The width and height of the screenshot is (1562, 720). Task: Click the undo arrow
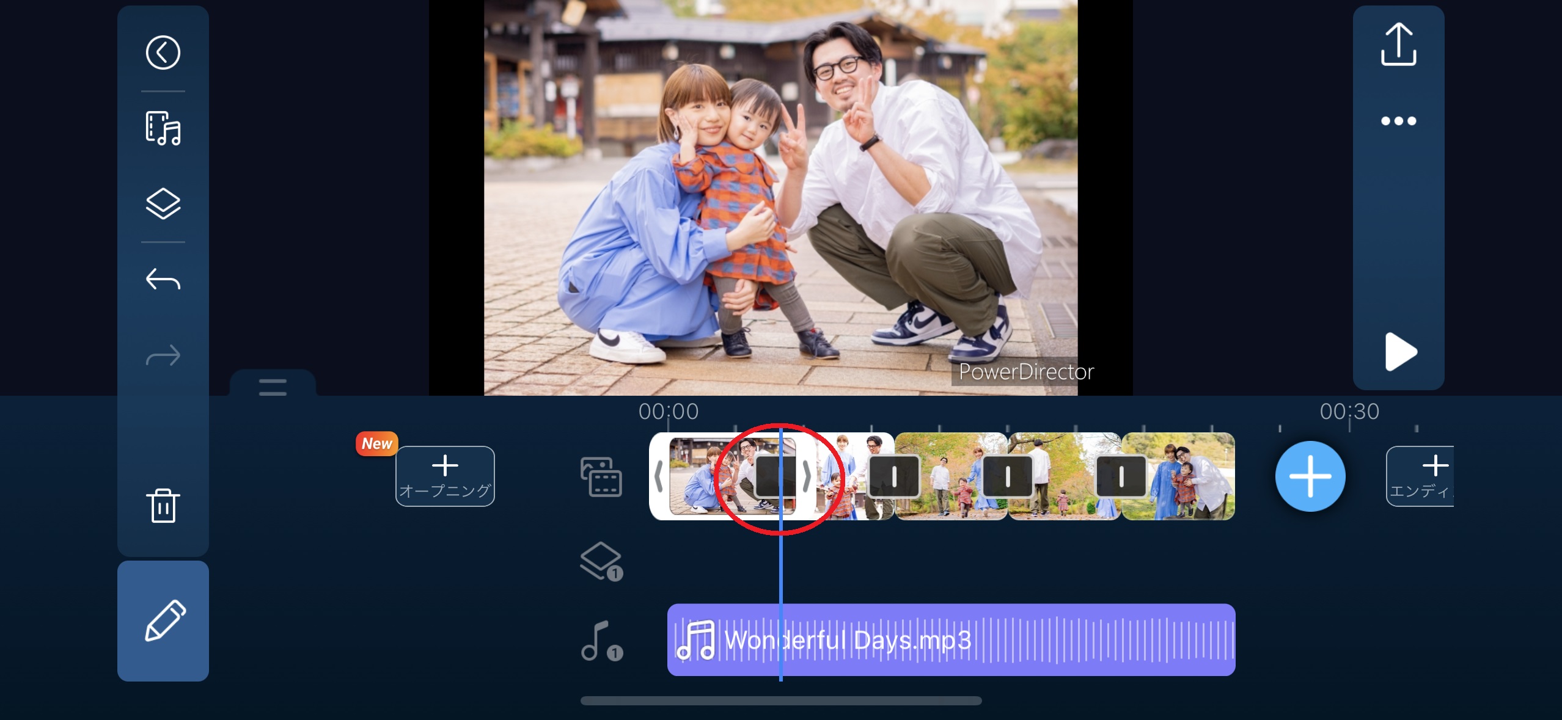(x=163, y=280)
